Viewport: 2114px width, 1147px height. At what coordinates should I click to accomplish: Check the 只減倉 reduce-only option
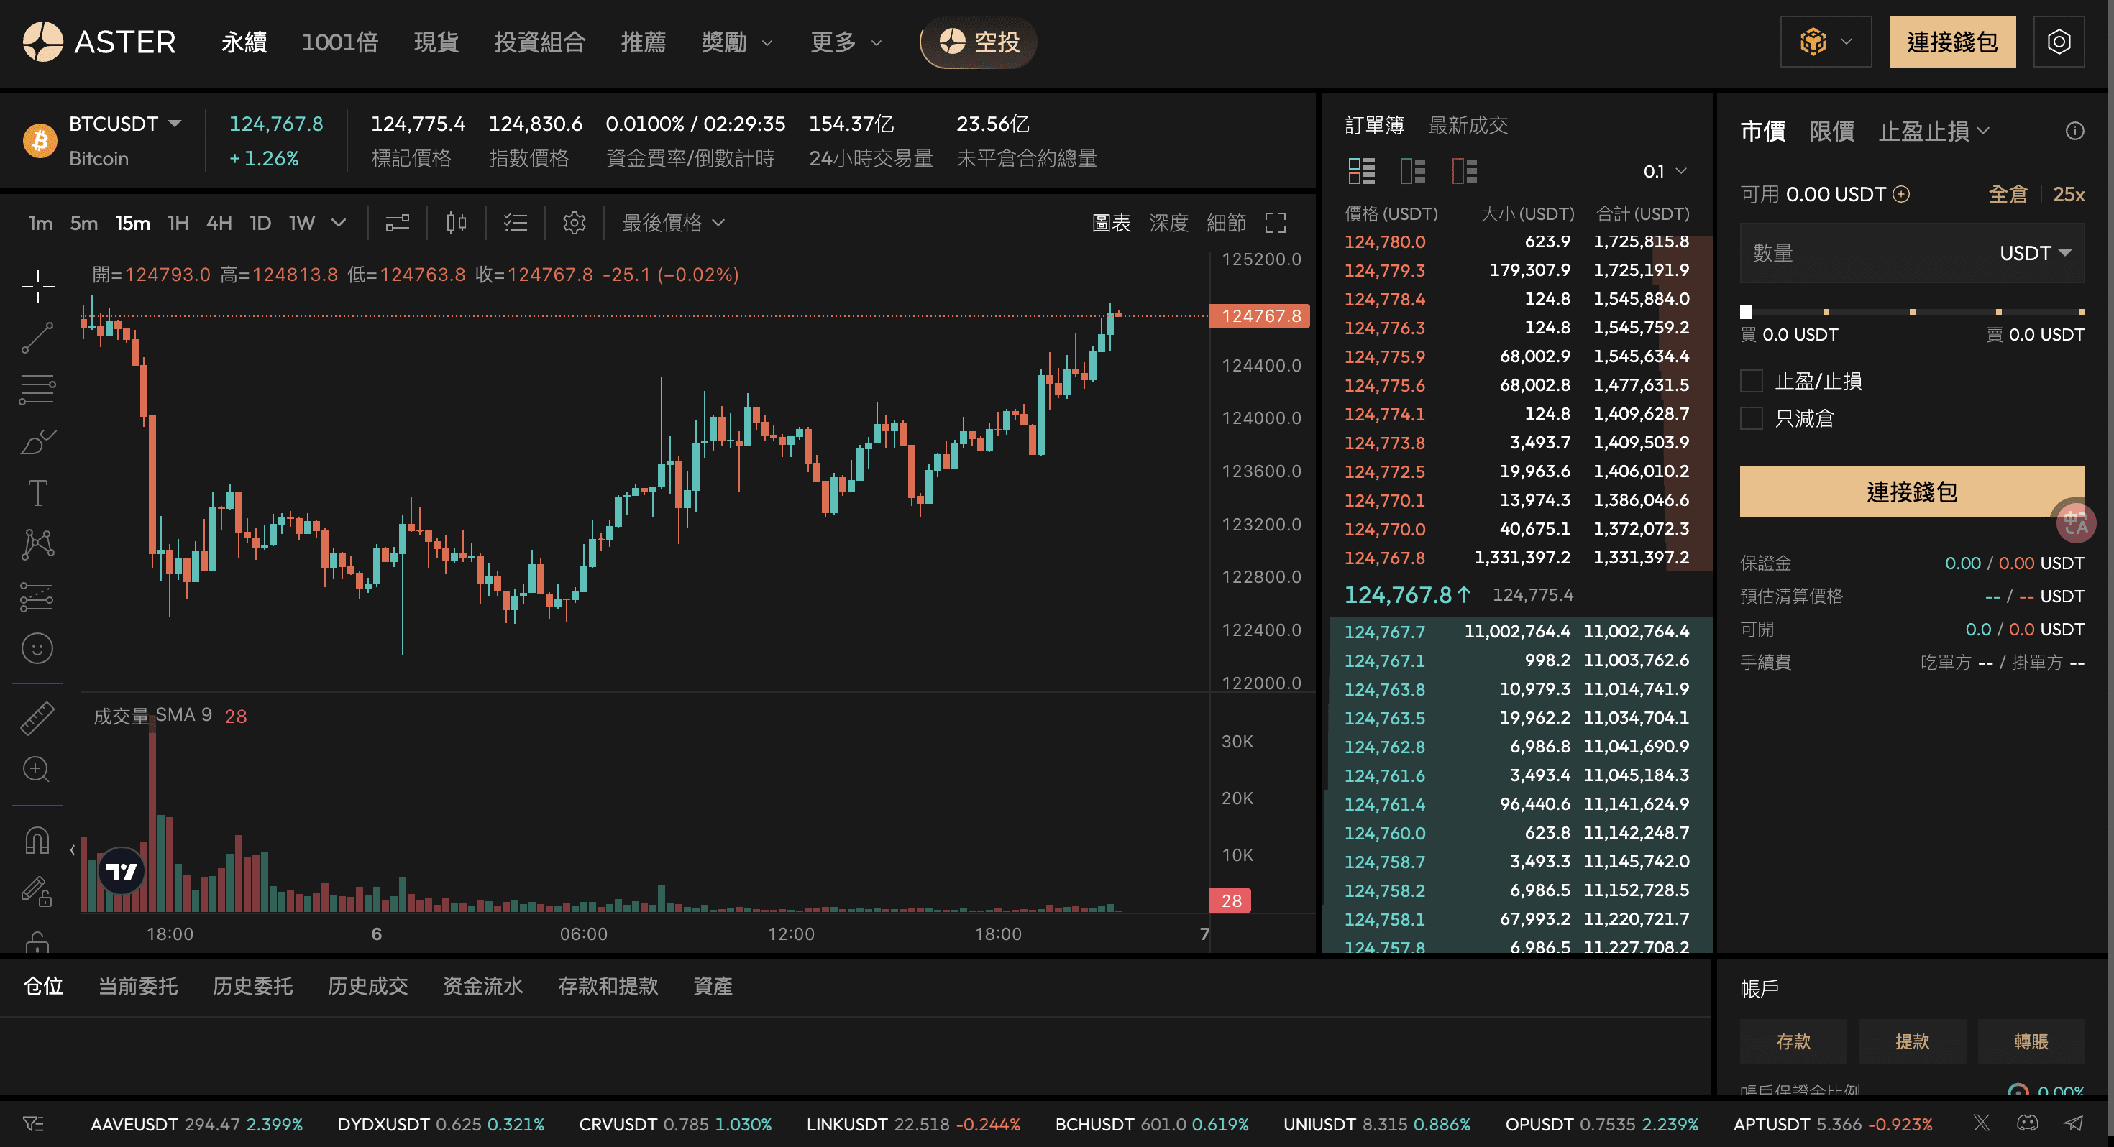1752,418
